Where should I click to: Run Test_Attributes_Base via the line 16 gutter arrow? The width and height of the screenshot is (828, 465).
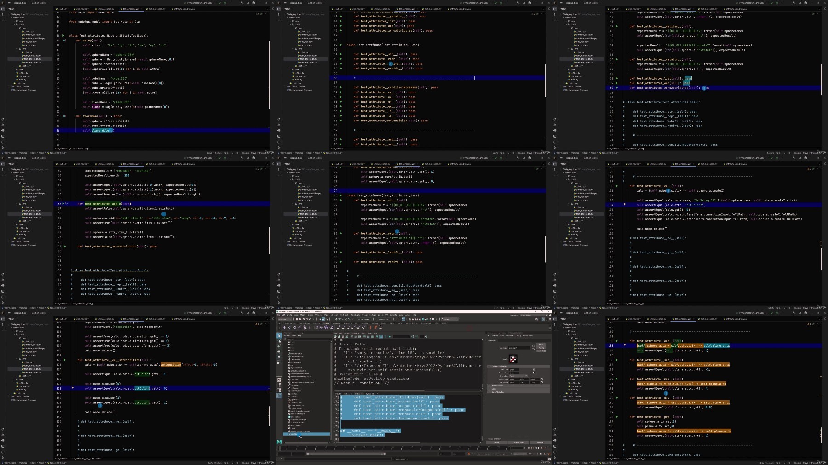click(63, 35)
